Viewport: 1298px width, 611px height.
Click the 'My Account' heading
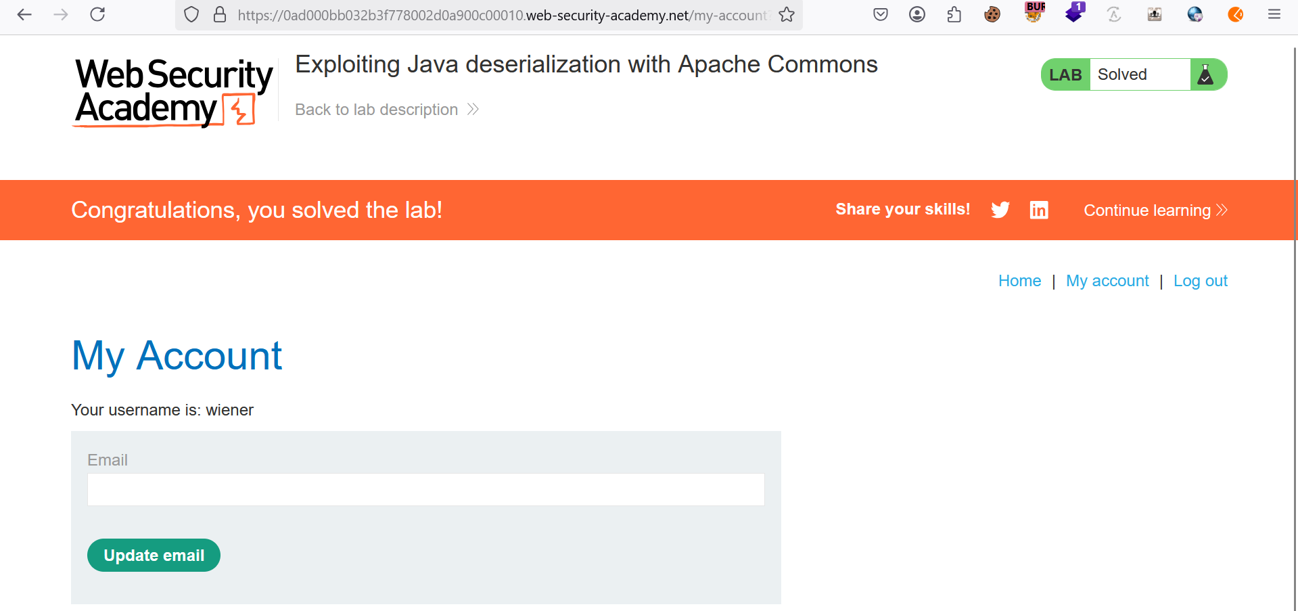(x=177, y=356)
